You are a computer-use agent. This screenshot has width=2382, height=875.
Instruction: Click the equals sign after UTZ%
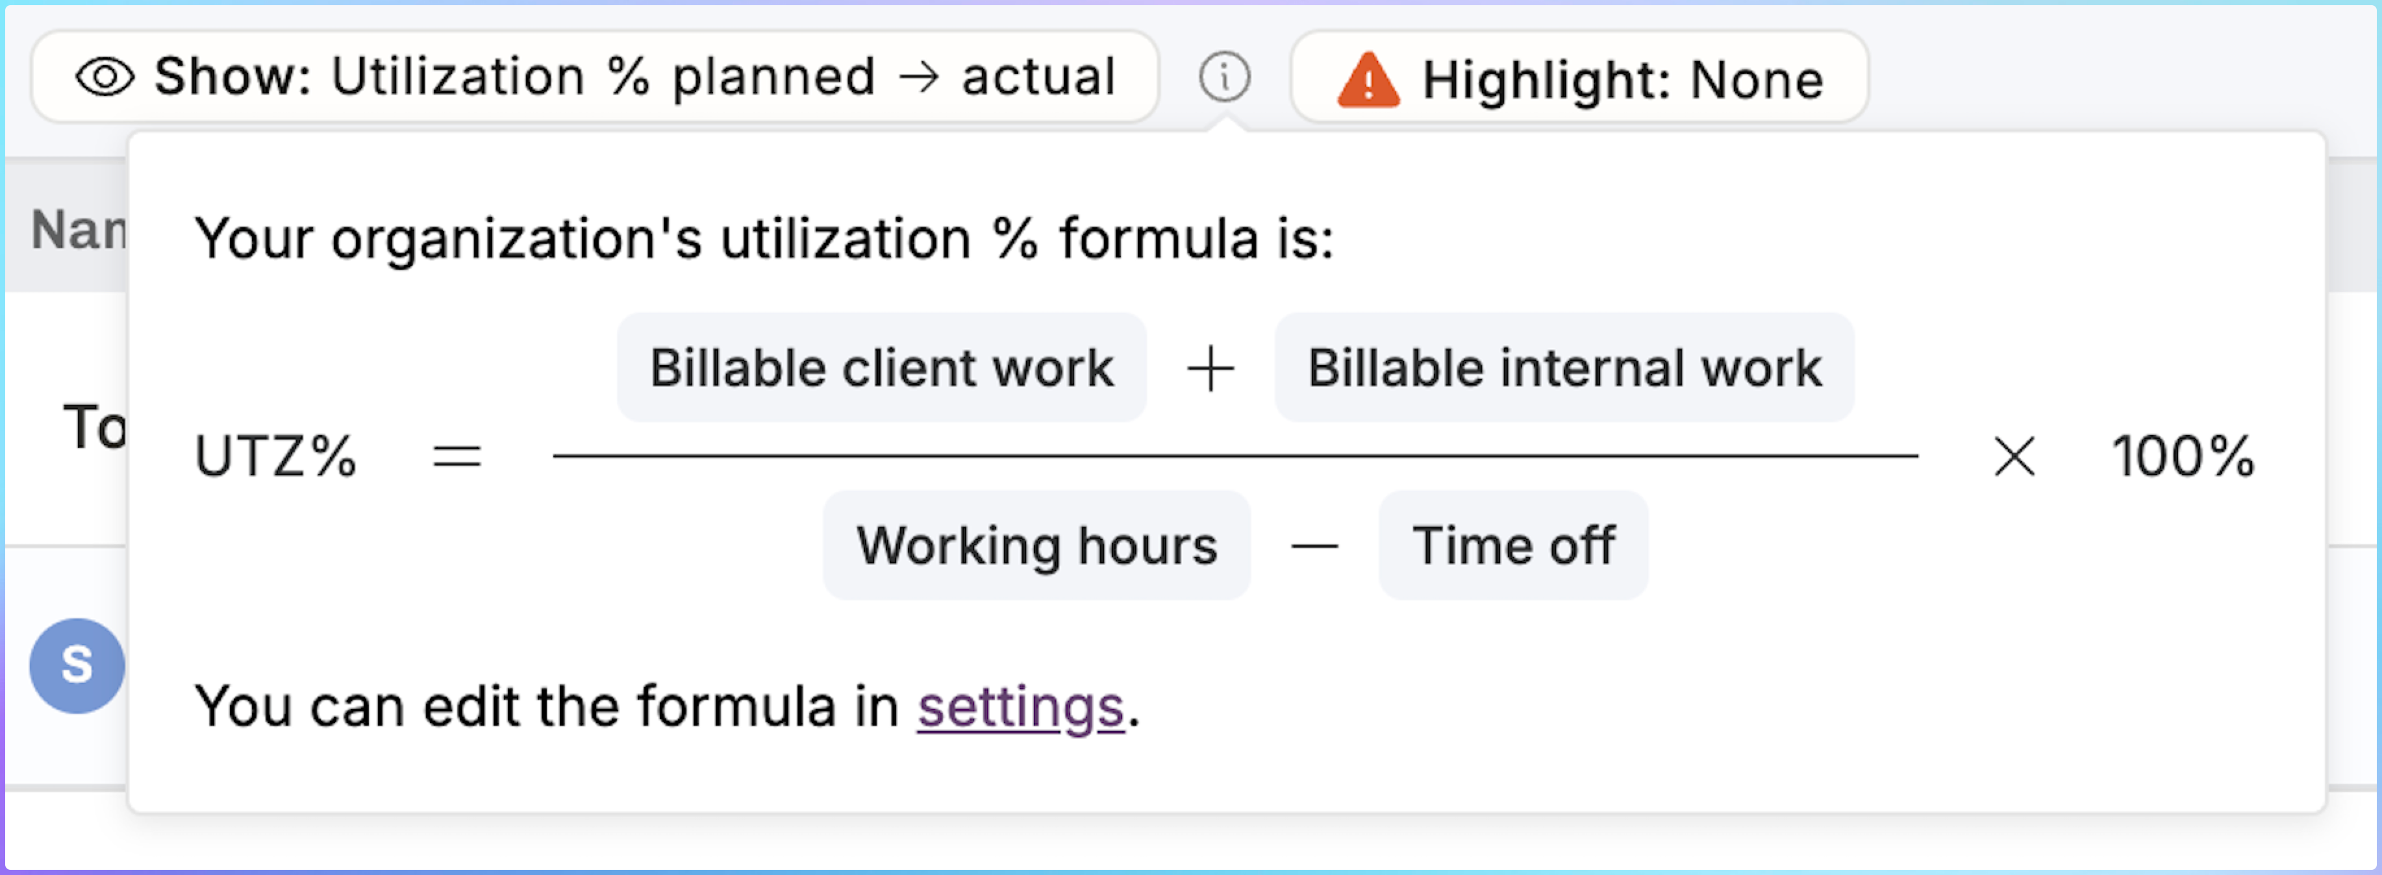click(457, 456)
